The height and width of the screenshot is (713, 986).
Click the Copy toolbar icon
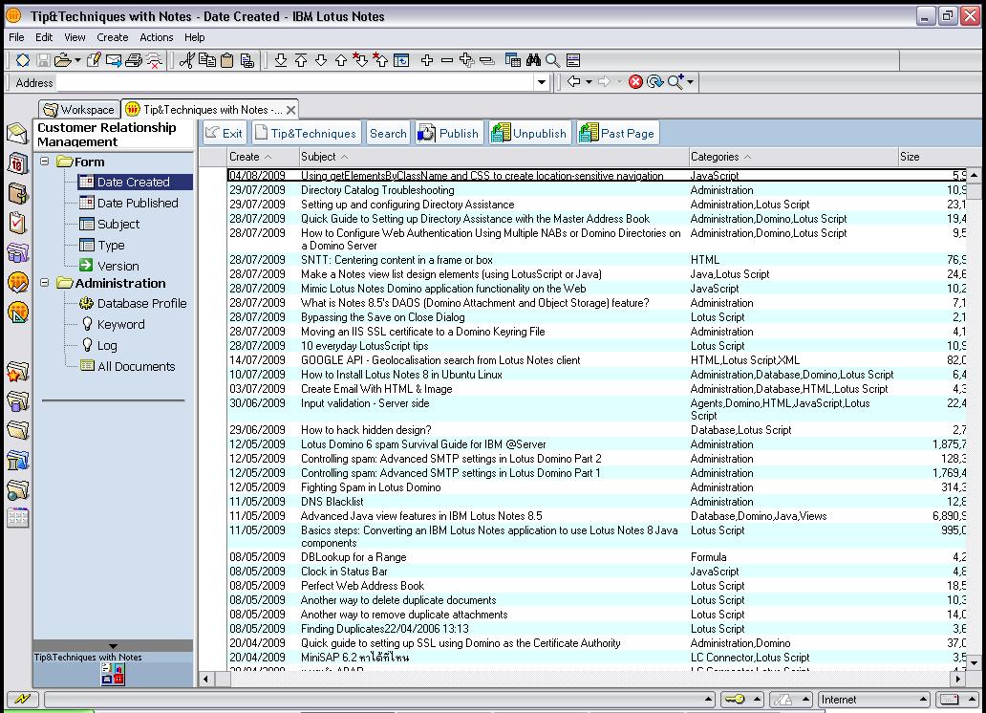coord(207,60)
